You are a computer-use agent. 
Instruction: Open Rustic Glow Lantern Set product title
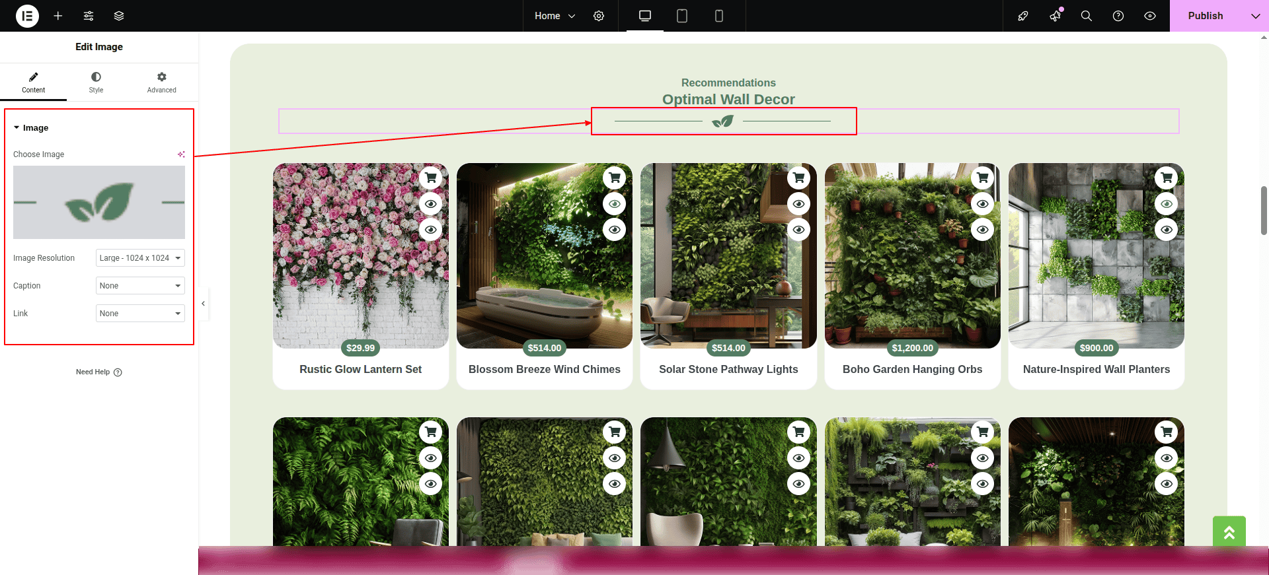pyautogui.click(x=360, y=370)
